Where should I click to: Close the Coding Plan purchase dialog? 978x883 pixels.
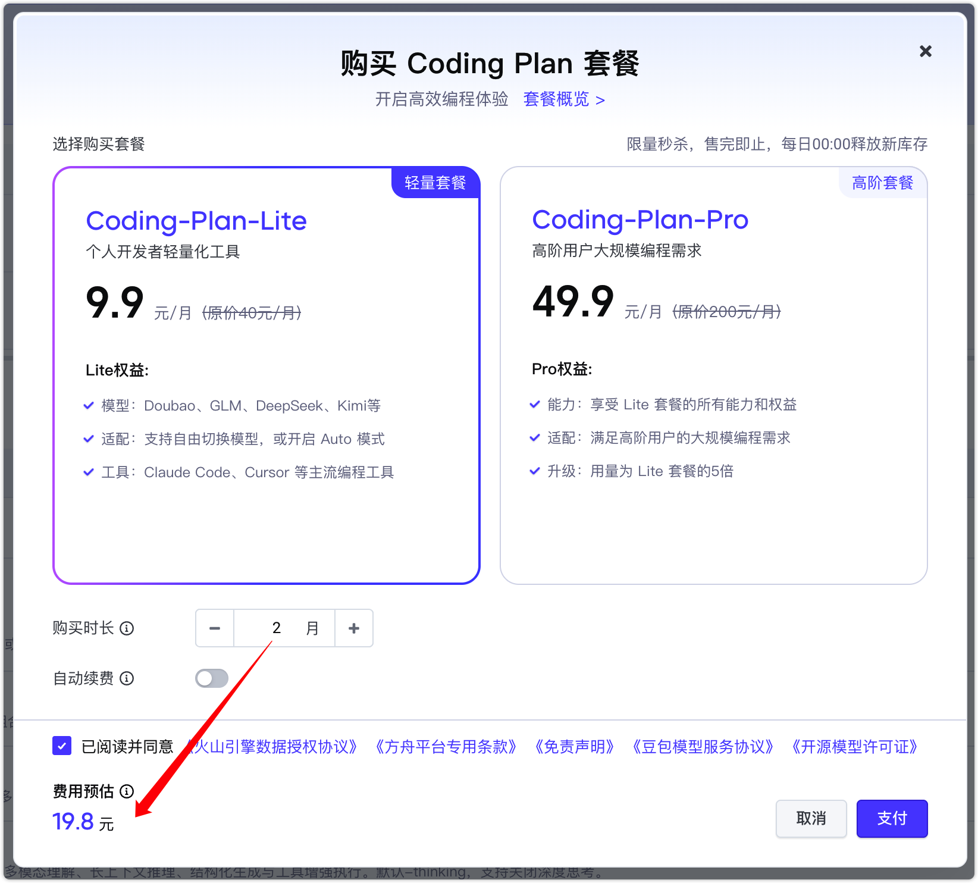point(925,51)
